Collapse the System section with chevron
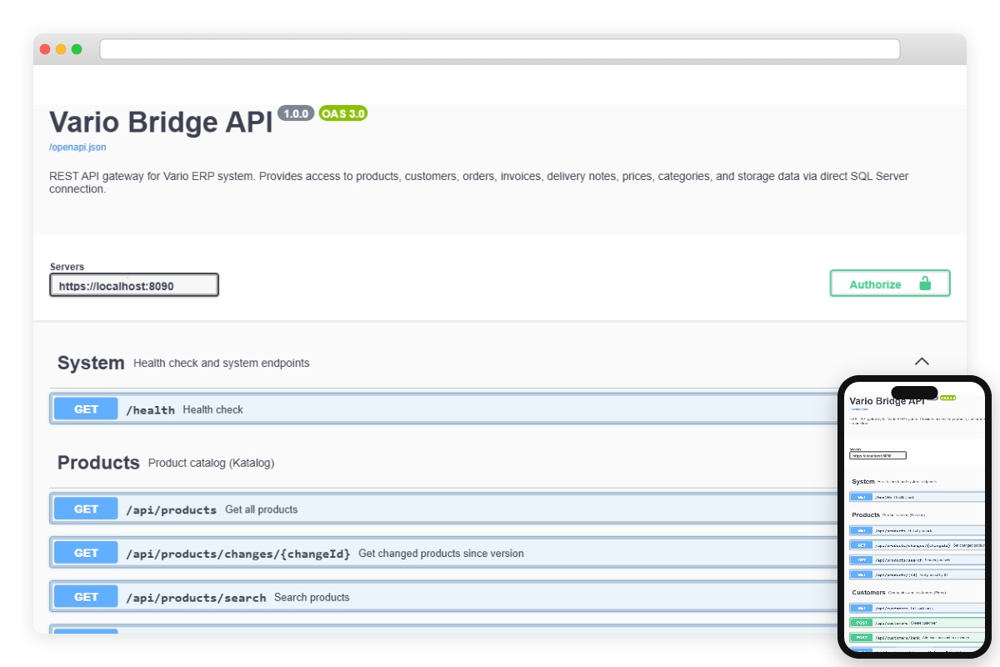 (922, 362)
